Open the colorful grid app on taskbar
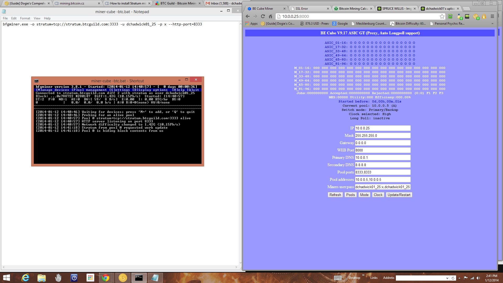This screenshot has height=283, width=503. tap(90, 278)
